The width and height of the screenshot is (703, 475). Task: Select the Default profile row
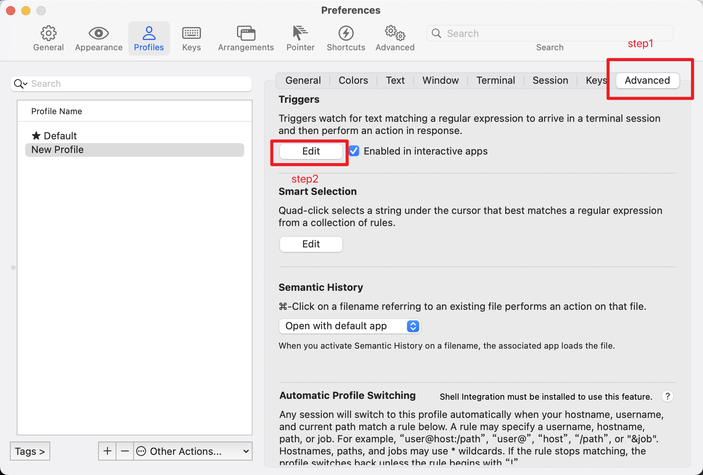(x=135, y=136)
